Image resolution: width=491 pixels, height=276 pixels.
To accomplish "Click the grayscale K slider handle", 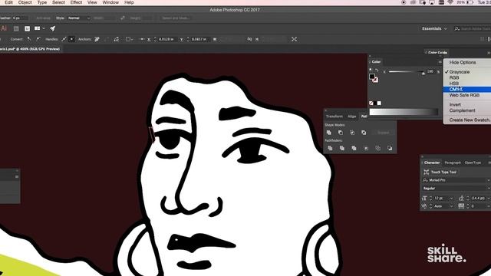I will (x=423, y=74).
